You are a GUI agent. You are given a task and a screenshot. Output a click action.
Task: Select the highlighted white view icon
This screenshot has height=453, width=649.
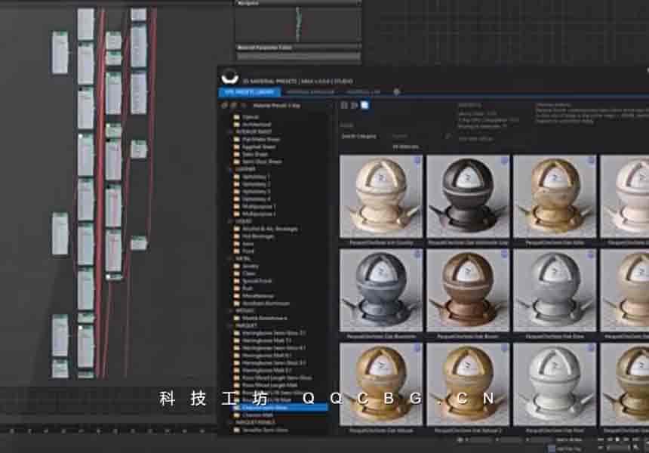click(x=364, y=106)
